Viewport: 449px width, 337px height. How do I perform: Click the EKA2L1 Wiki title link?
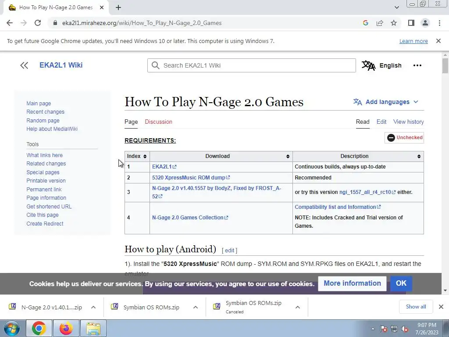(x=61, y=65)
